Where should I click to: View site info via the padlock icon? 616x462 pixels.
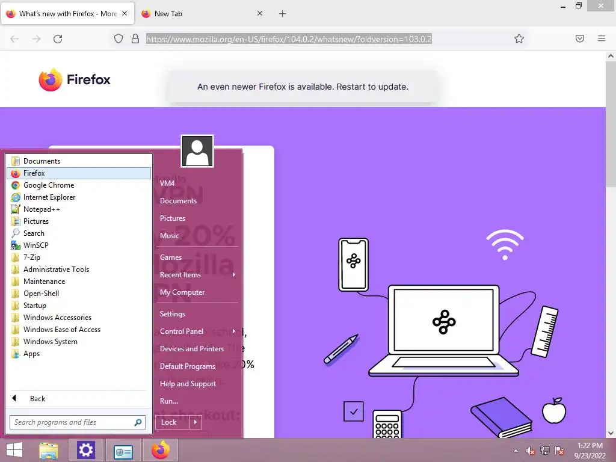tap(135, 38)
